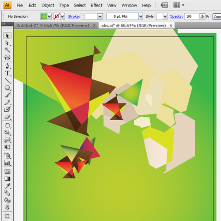Pick the Magic Wand tool
The height and width of the screenshot is (221, 221).
7,50
